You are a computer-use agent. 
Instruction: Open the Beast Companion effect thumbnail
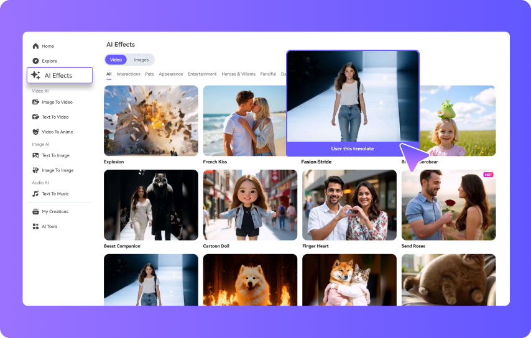pos(151,205)
